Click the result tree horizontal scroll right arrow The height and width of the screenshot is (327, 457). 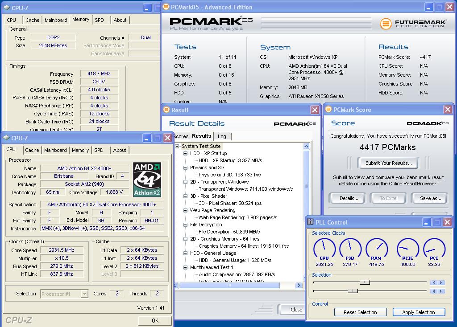pos(299,286)
